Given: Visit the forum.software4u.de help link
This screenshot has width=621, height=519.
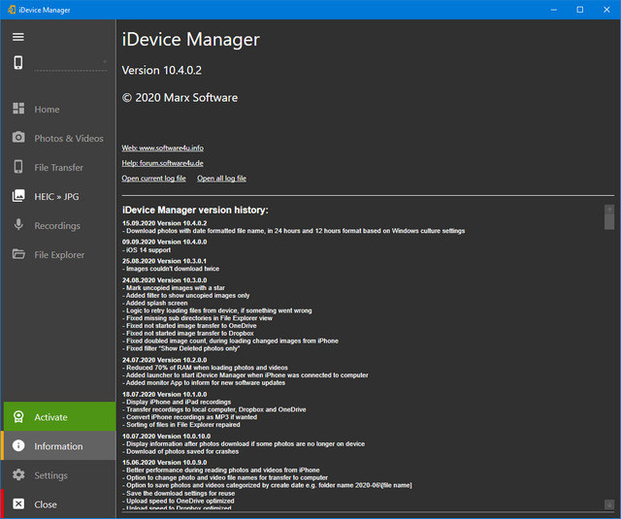Looking at the screenshot, I should tap(162, 163).
